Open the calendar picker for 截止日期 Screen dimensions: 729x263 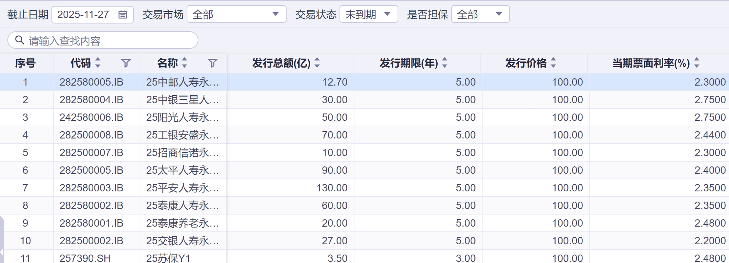(123, 15)
